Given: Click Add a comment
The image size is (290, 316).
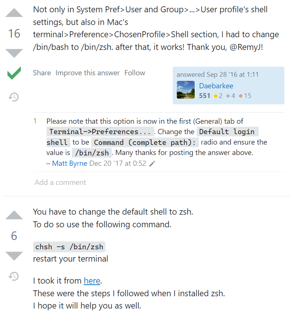Looking at the screenshot, I should tap(60, 182).
